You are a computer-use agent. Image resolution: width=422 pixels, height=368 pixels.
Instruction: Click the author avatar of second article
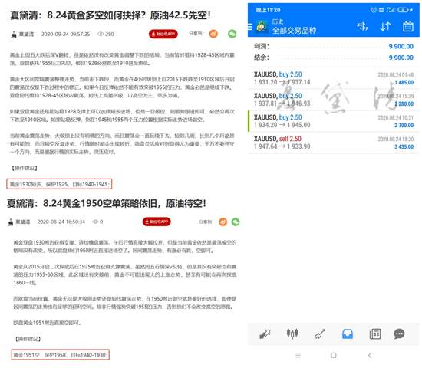11,222
